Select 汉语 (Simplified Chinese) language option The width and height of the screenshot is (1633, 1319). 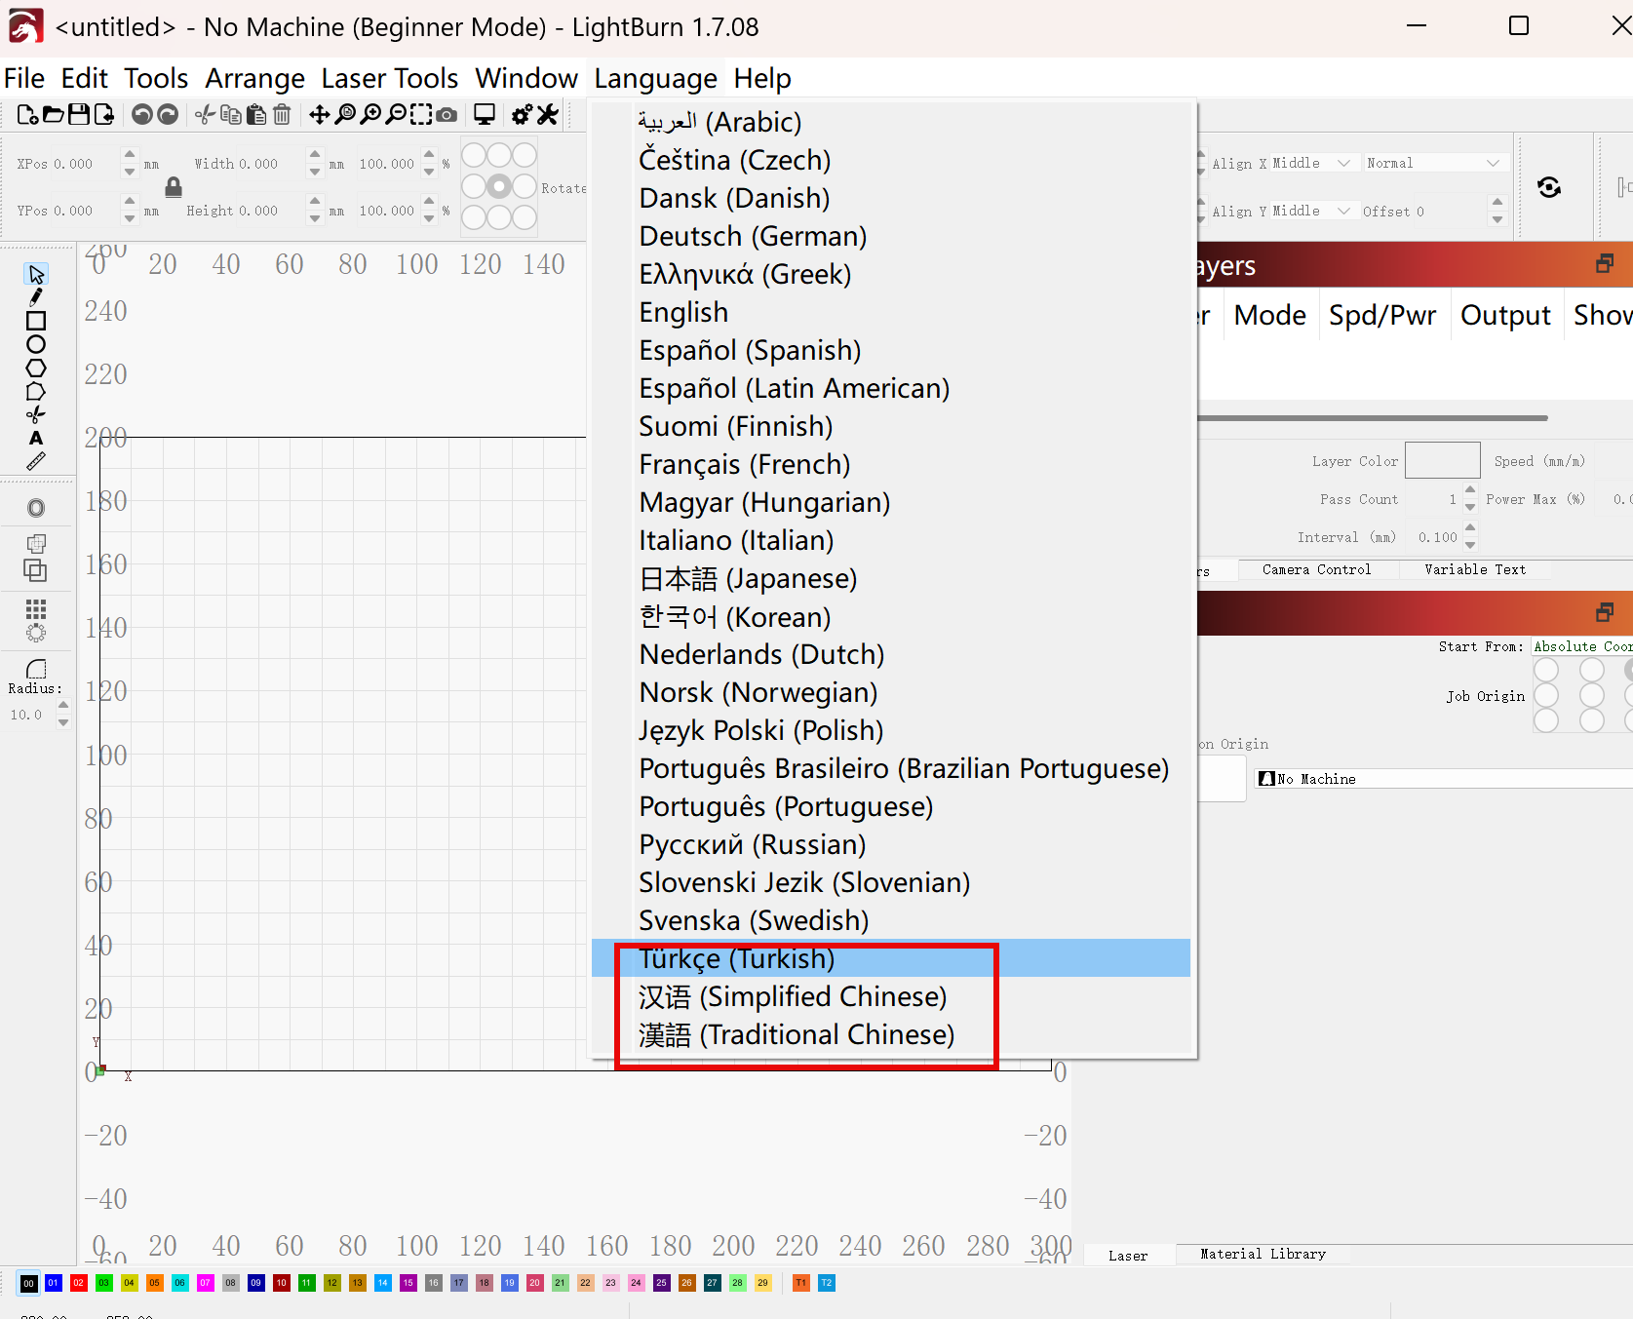(793, 996)
